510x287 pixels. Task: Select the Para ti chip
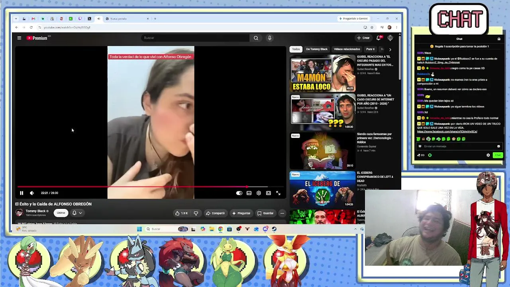[x=371, y=49]
